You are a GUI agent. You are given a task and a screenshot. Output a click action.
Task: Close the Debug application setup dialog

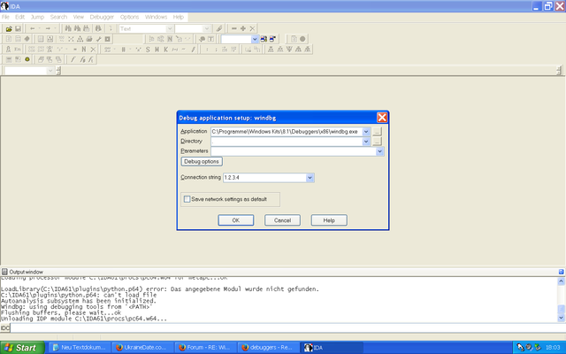coord(382,118)
